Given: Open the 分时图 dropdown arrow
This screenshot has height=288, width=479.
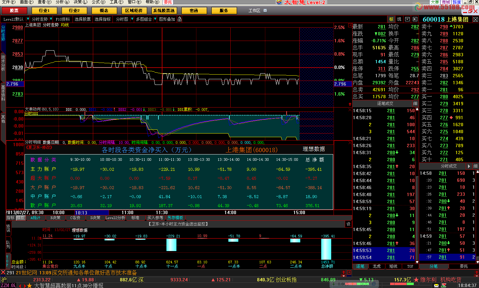Looking at the screenshot, I should pyautogui.click(x=132, y=19).
